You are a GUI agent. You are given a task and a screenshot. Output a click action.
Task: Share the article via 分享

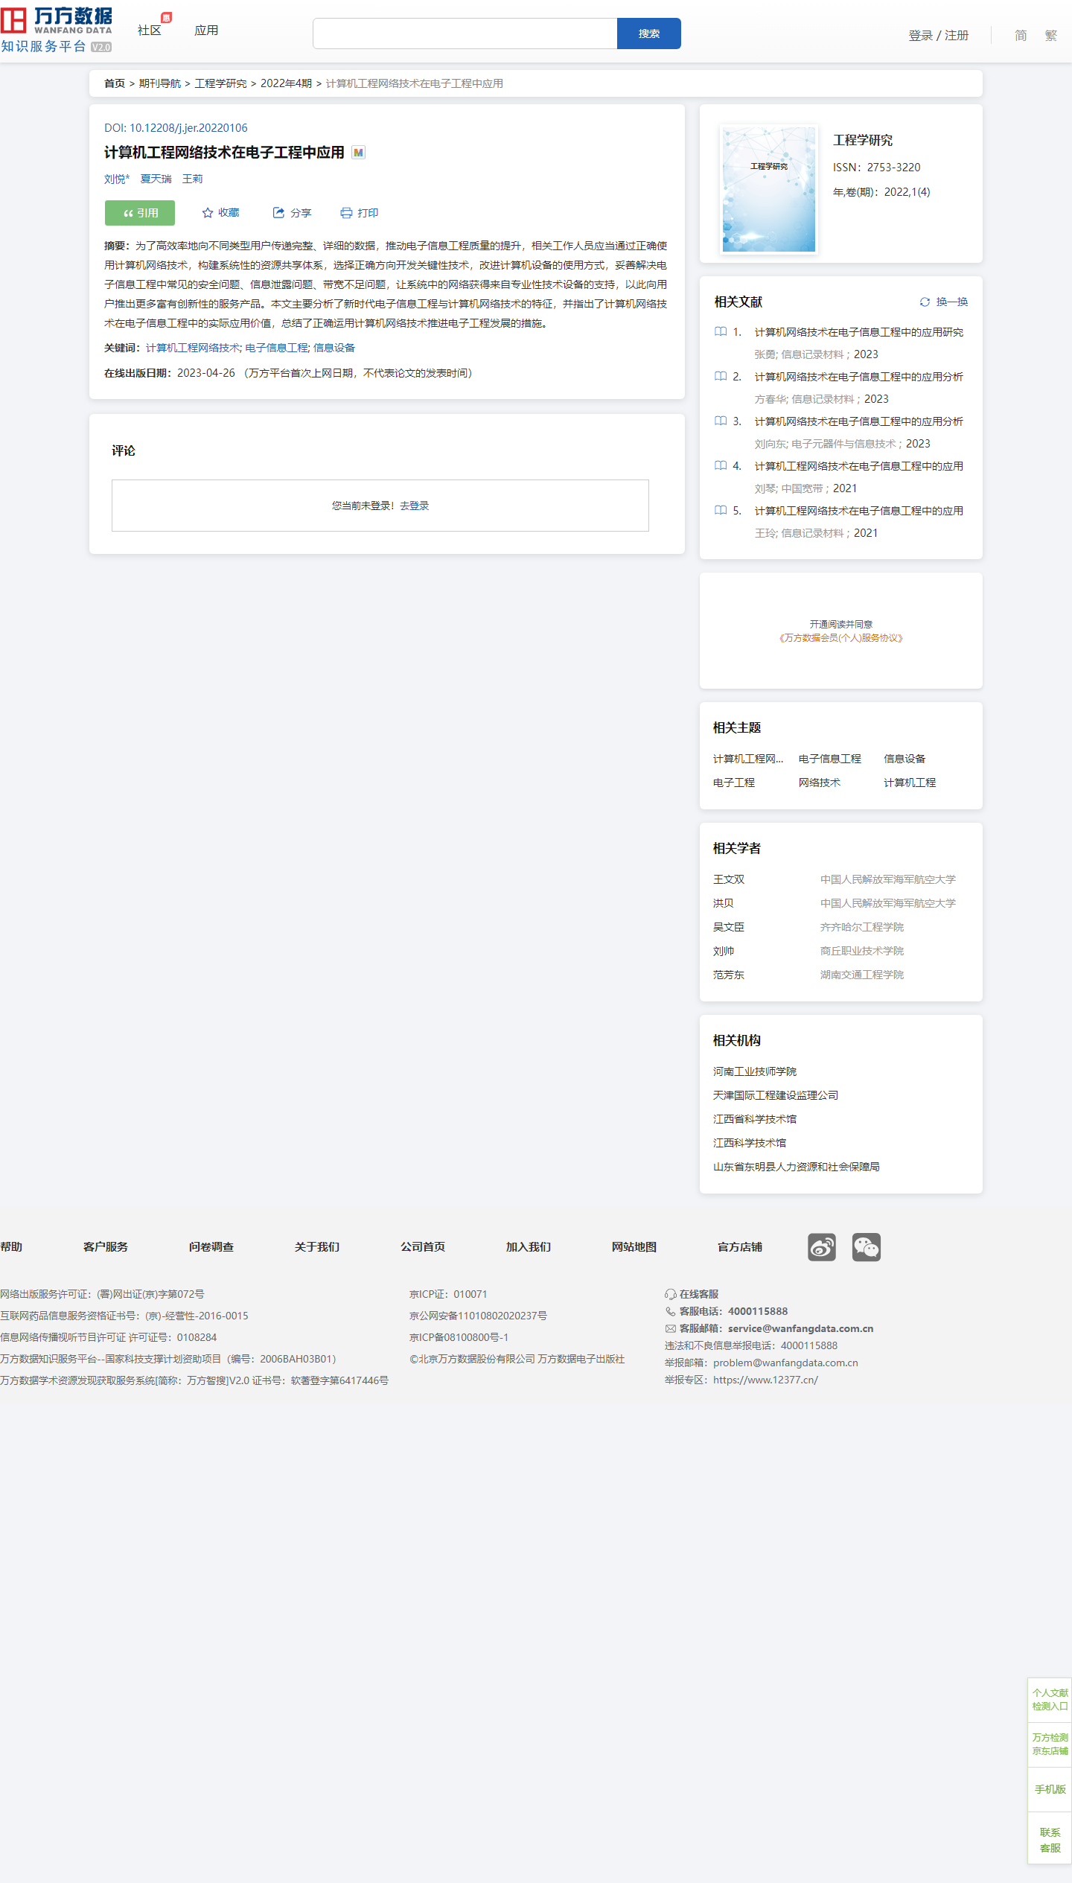[292, 213]
